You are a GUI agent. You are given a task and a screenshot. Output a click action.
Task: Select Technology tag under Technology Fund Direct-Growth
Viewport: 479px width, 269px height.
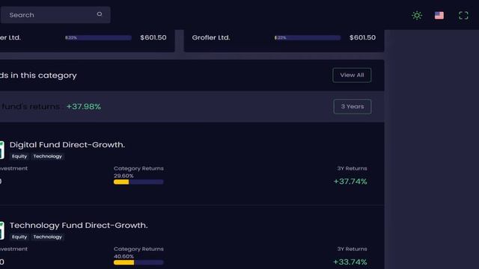(48, 237)
